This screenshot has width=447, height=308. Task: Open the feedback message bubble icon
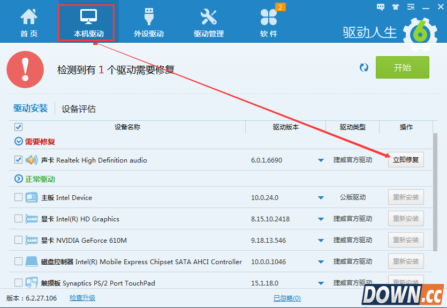pos(381,7)
